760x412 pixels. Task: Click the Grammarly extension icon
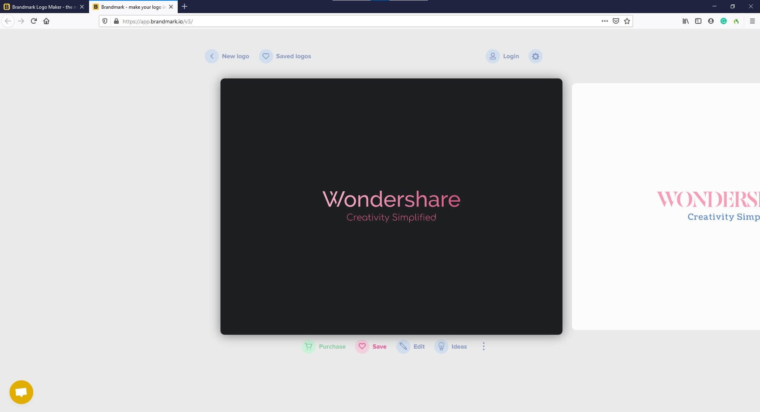724,21
